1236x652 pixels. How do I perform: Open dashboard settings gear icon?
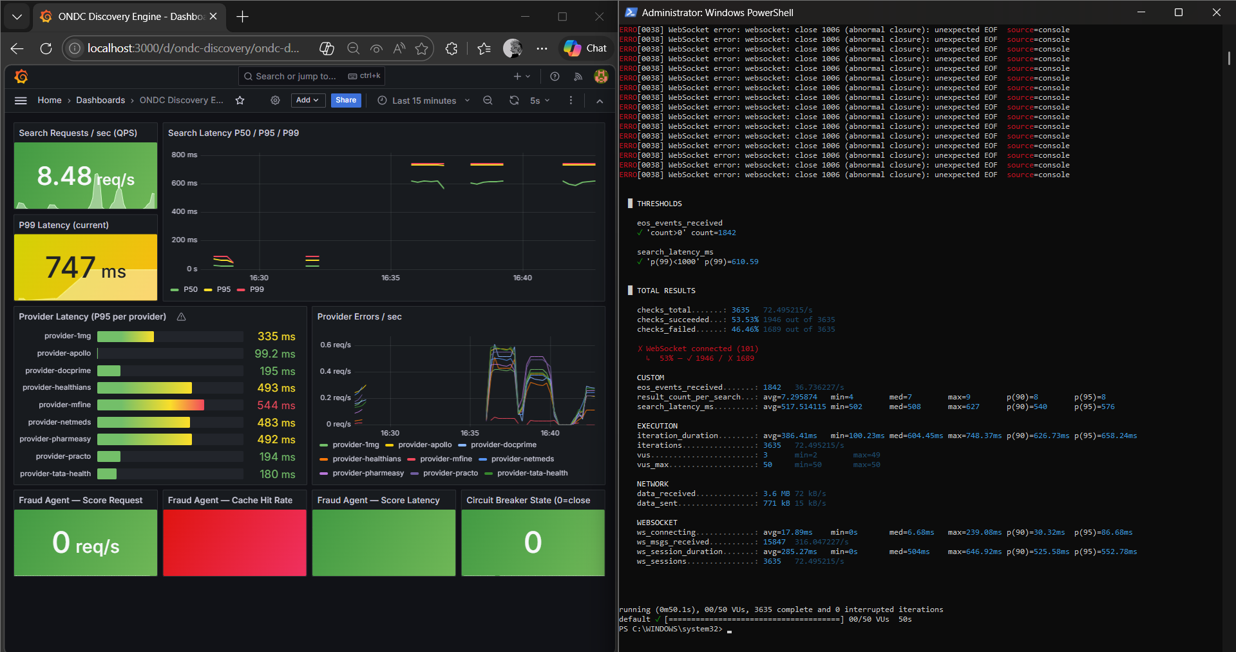275,101
